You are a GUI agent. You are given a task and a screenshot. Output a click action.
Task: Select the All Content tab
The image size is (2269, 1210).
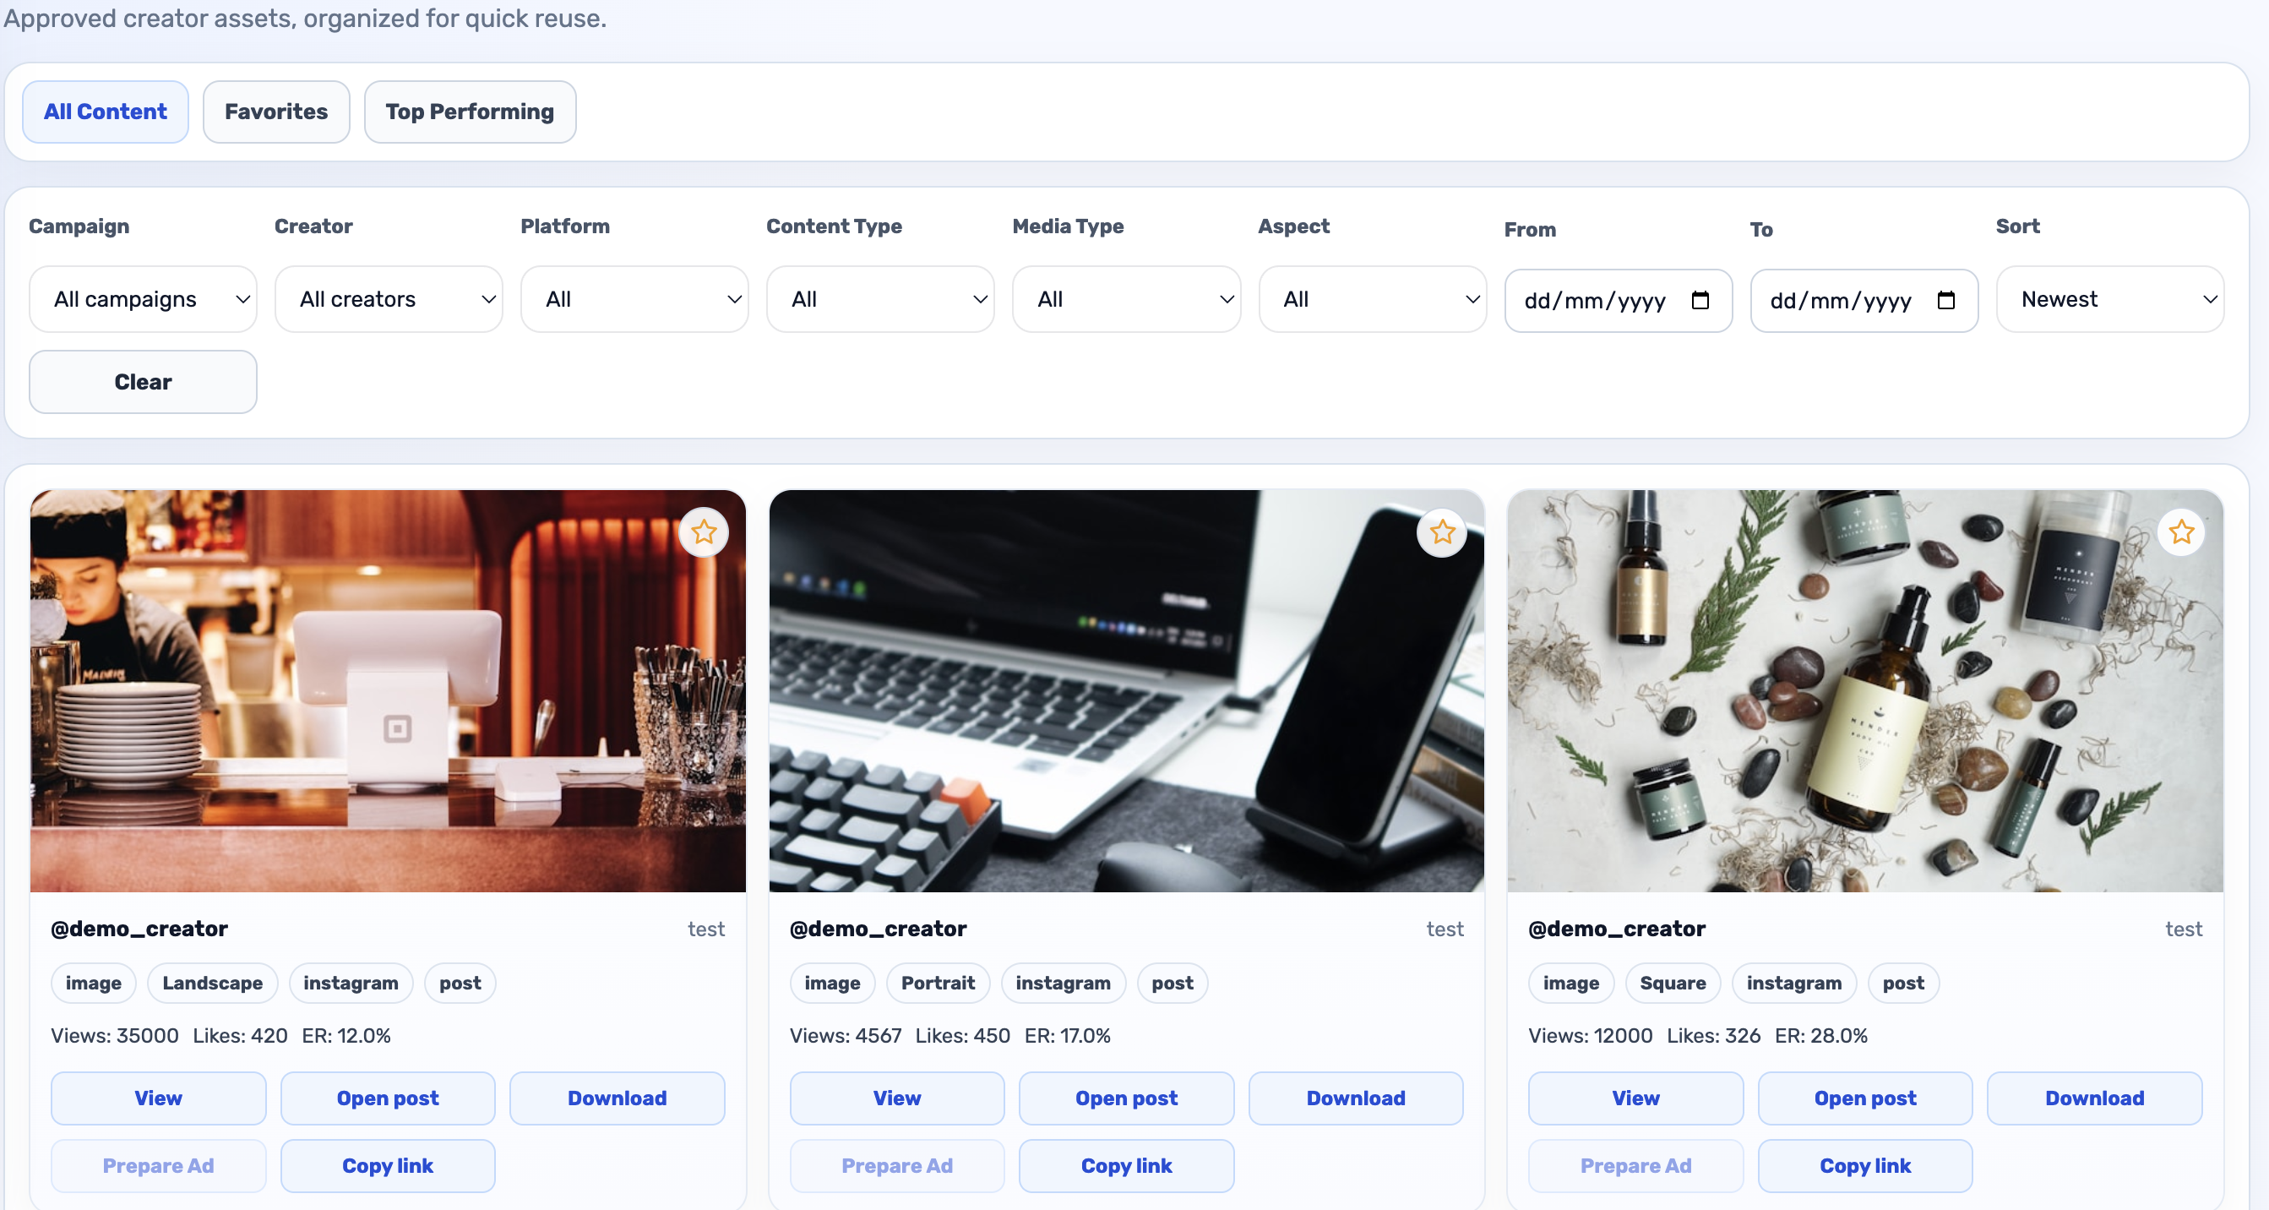coord(106,111)
